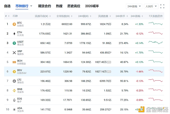
Task: Click the USDT Tether green icon
Action: click(14, 43)
